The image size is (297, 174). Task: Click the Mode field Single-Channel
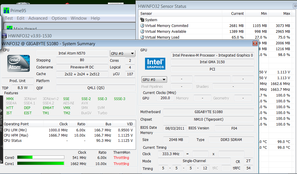point(194,161)
